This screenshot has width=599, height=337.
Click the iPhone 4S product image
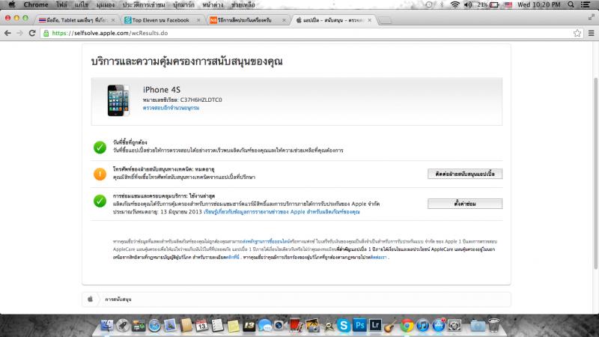[x=118, y=100]
